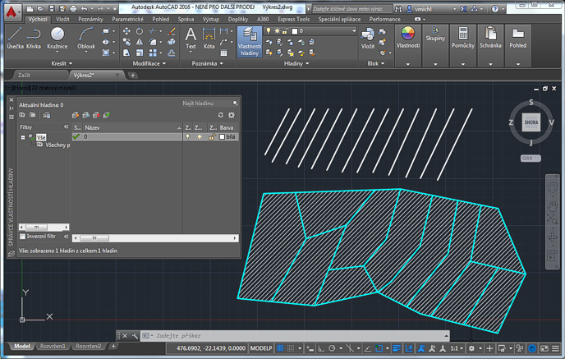The height and width of the screenshot is (359, 565).
Task: Activate the Rotate tool in Modifikace
Action: point(140,31)
